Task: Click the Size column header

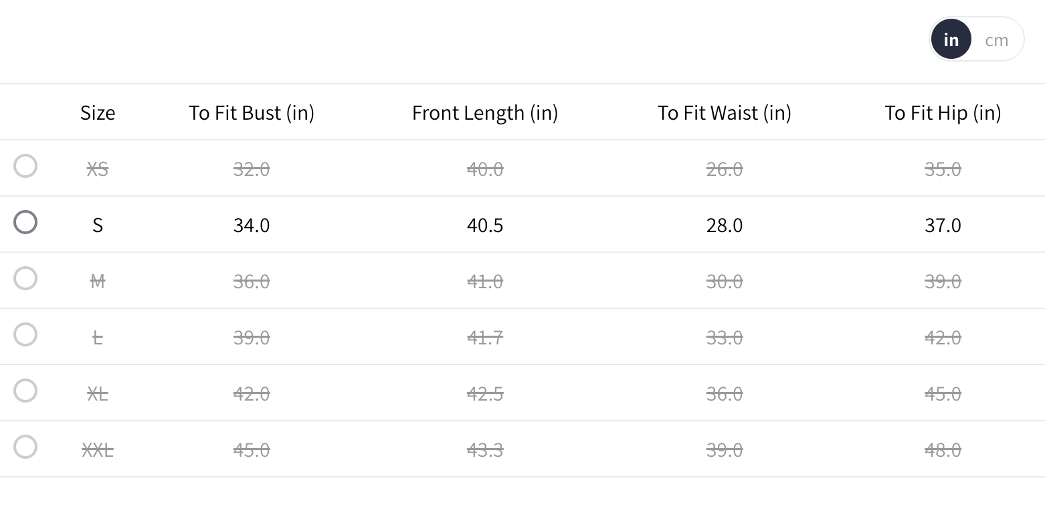Action: click(98, 113)
